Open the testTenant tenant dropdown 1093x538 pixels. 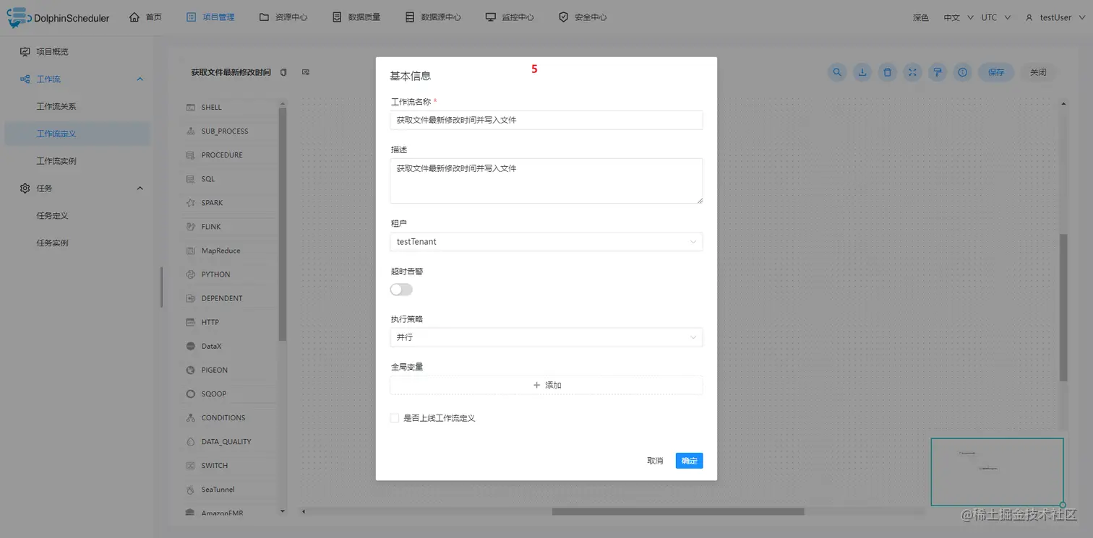pos(546,241)
